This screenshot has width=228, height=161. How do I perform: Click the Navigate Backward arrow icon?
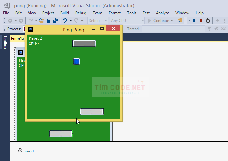tap(10, 21)
